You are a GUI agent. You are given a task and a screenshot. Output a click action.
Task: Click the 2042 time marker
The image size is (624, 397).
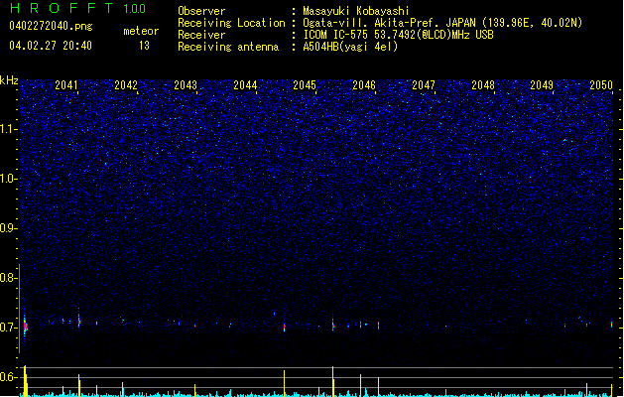[126, 85]
